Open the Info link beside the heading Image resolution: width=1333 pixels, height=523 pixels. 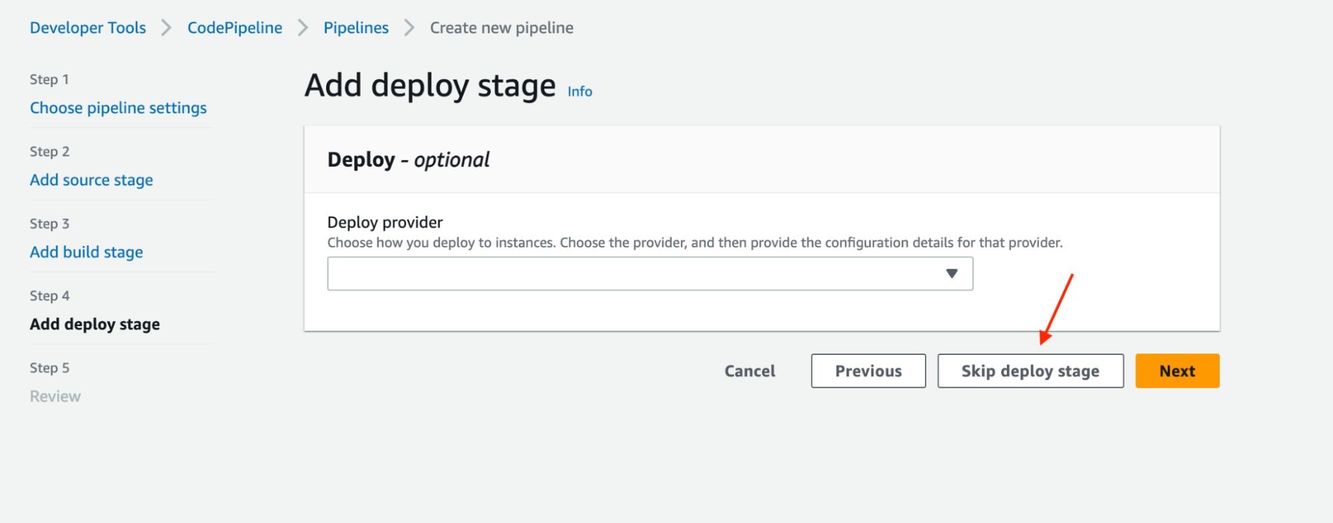(579, 91)
